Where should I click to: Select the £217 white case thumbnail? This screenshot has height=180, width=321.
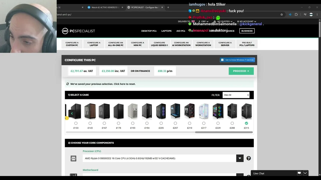tap(204, 111)
